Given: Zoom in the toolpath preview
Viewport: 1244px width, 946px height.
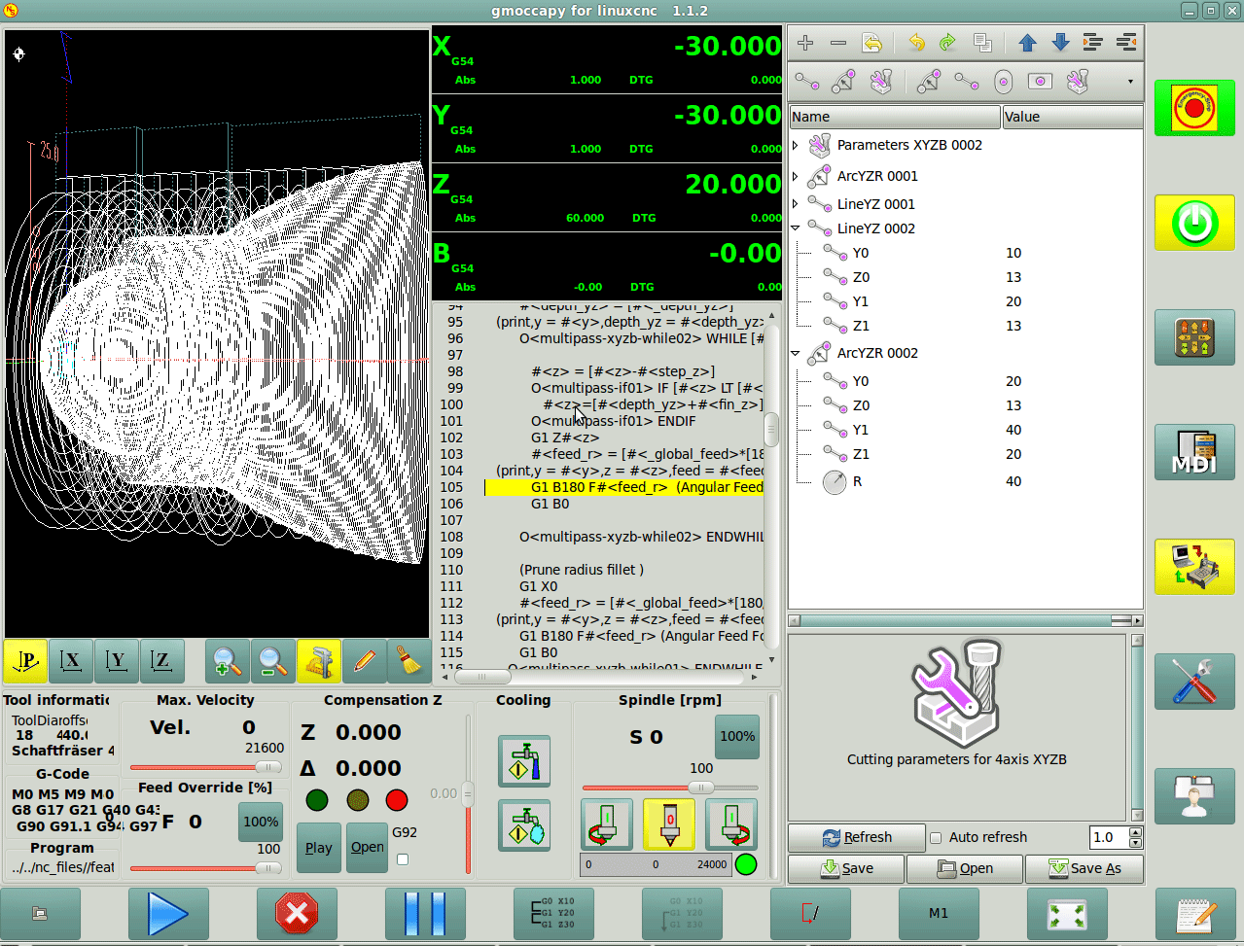Looking at the screenshot, I should (x=228, y=661).
